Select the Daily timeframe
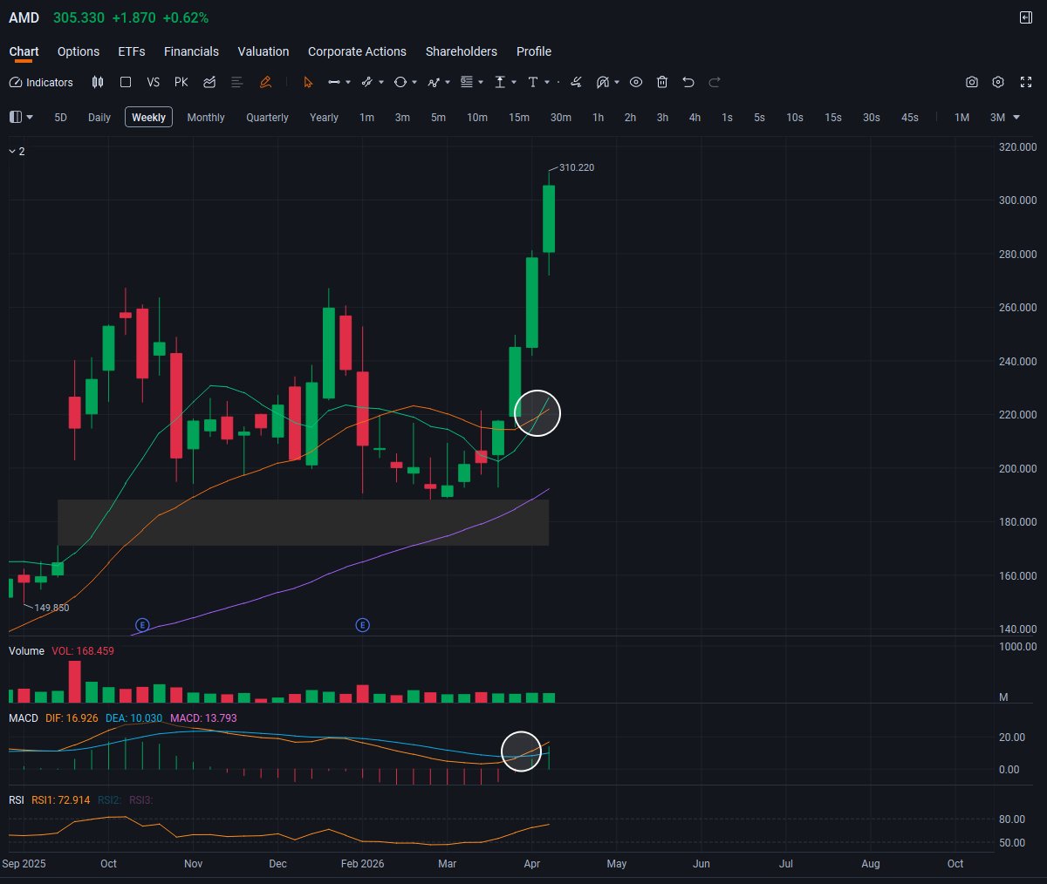 [x=99, y=117]
